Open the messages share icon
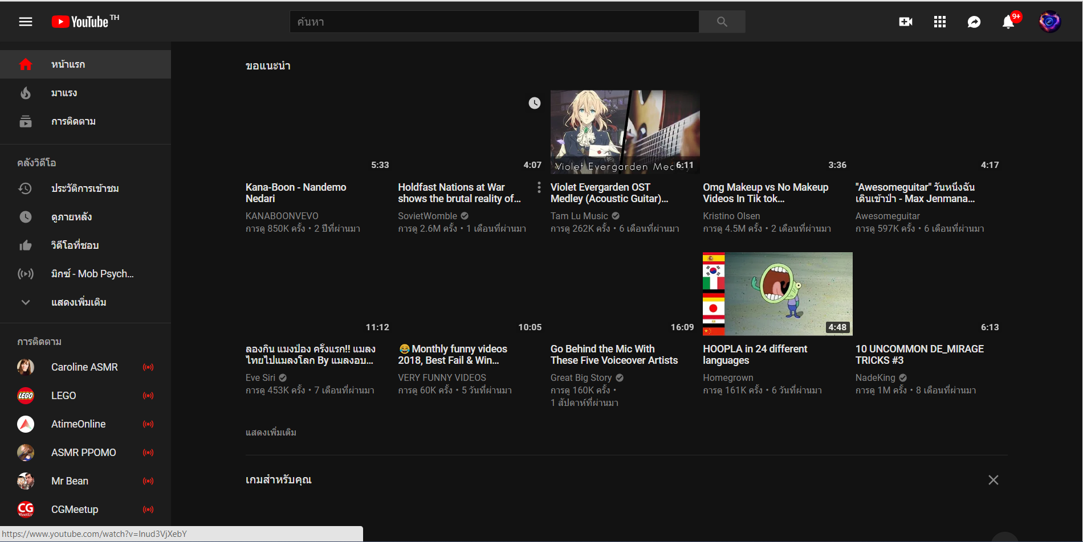The image size is (1083, 542). (x=974, y=22)
